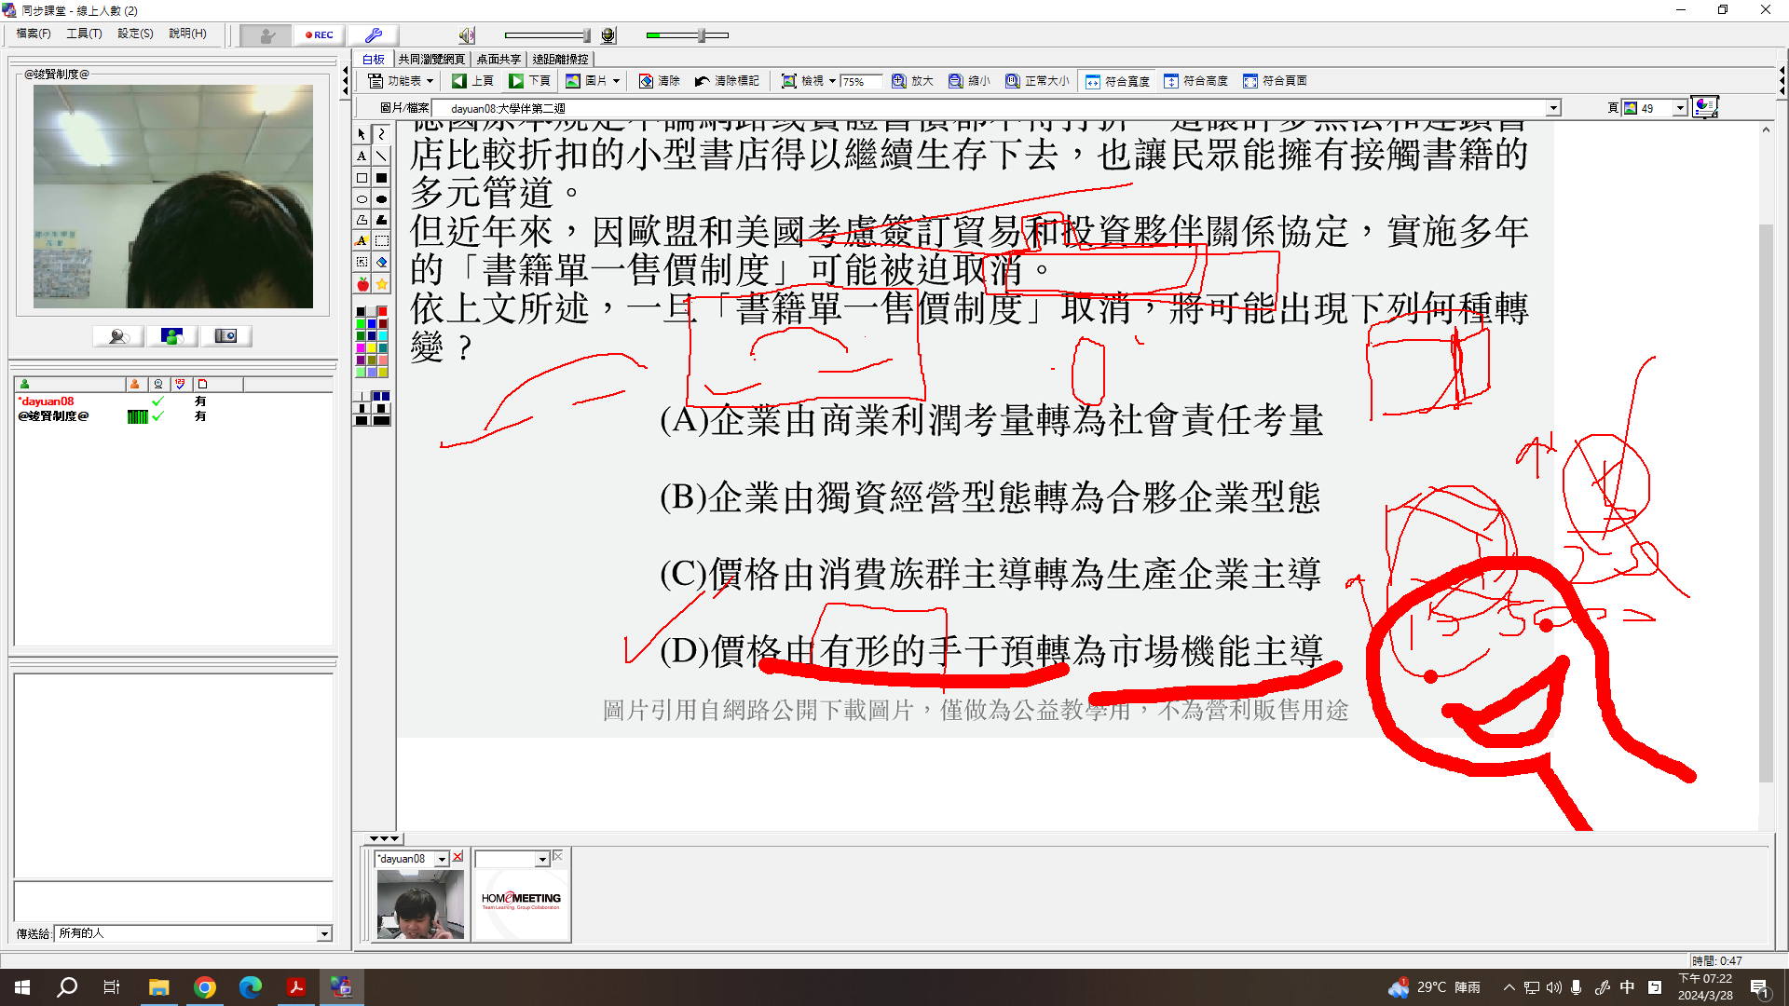Toggle the speaker mute icon
This screenshot has height=1006, width=1789.
[x=466, y=35]
